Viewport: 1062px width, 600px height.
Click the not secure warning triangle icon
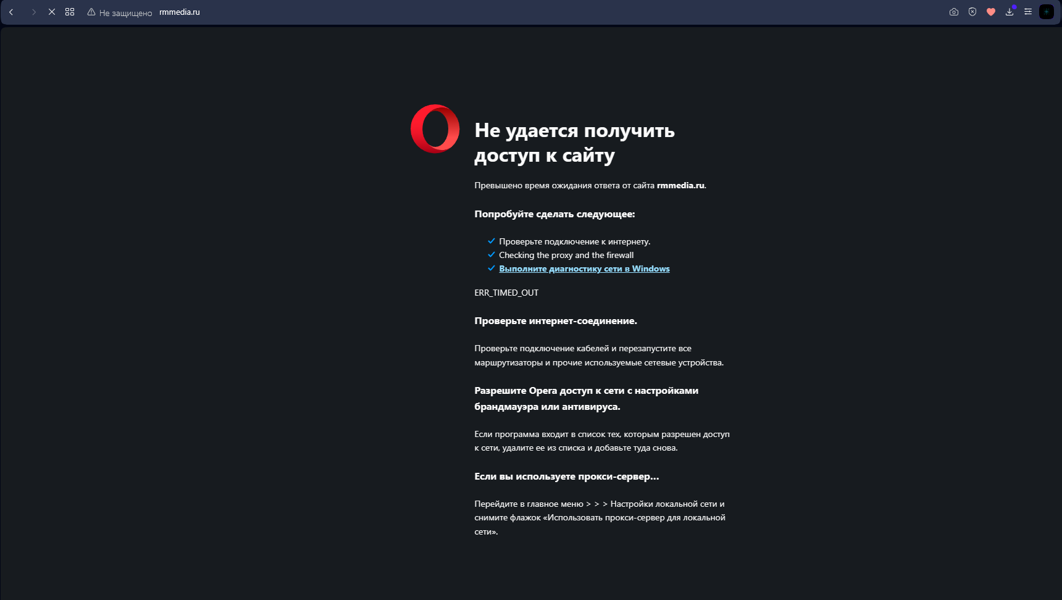coord(91,12)
